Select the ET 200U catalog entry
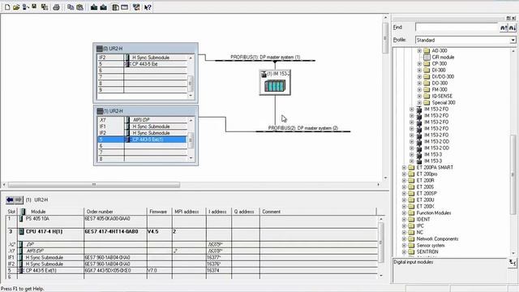This screenshot has height=292, width=519. (x=425, y=200)
